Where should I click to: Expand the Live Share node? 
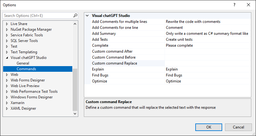click(7, 24)
